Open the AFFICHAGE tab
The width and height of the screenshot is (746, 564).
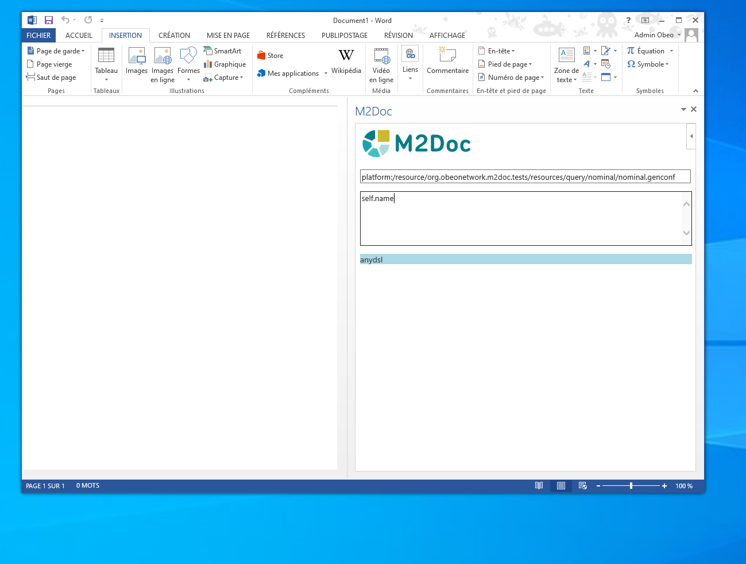(x=447, y=36)
